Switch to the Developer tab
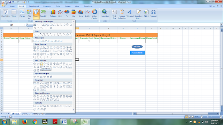 tap(88, 6)
